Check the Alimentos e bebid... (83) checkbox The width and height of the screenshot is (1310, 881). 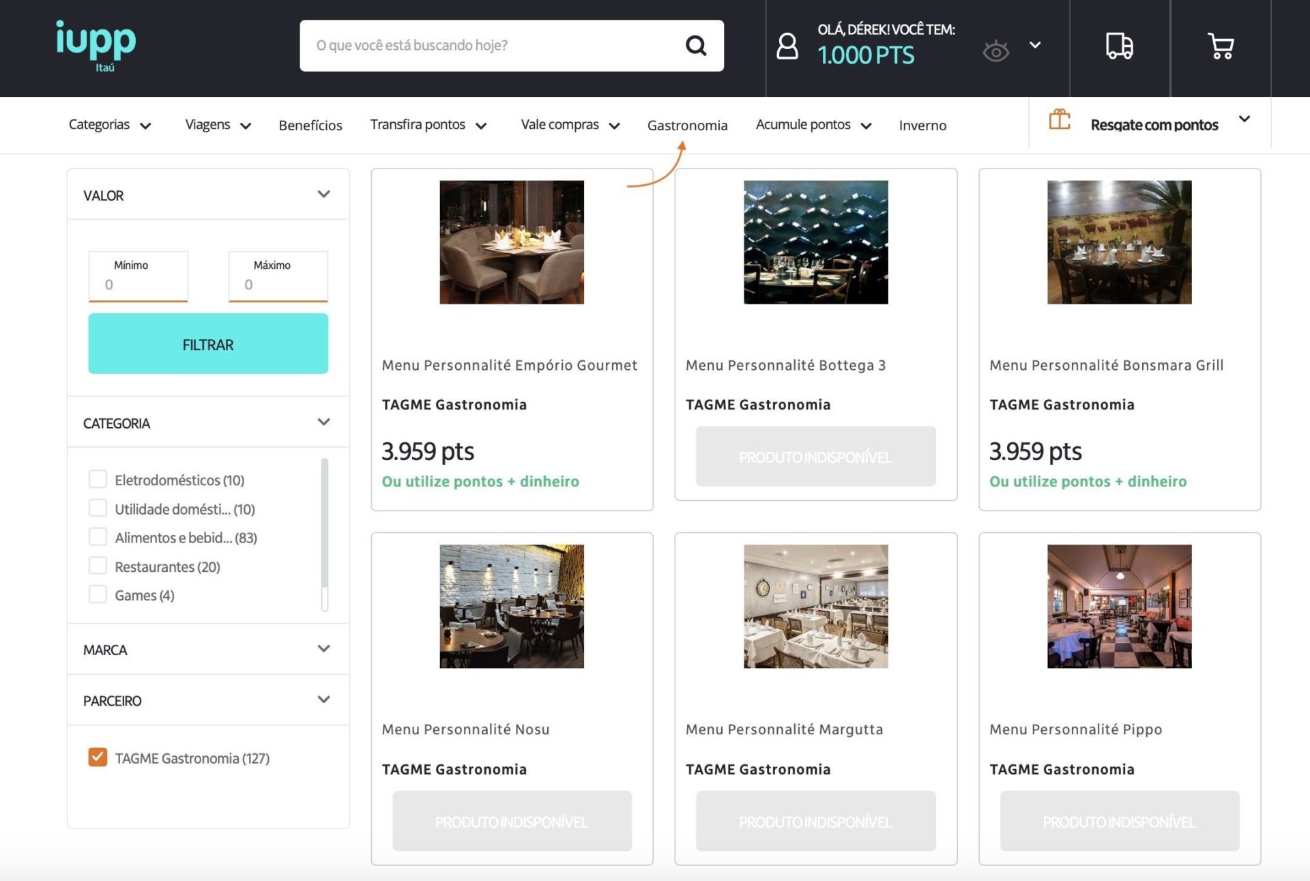(98, 536)
